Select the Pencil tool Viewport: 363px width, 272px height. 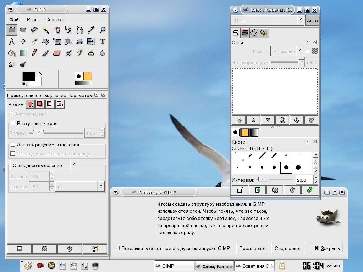(x=34, y=53)
